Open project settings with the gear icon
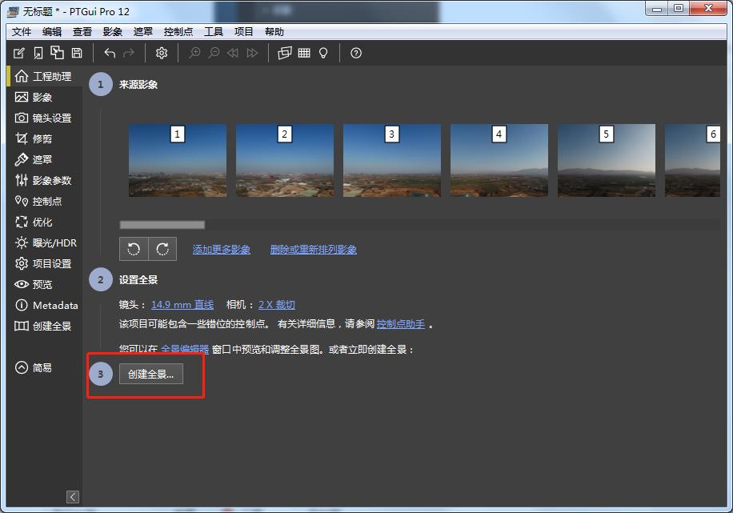 point(161,53)
